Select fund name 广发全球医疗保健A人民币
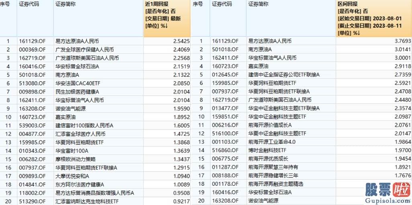412x205 pixels. tap(85, 49)
